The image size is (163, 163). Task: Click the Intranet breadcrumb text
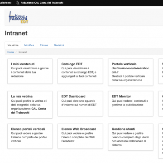[23, 52]
